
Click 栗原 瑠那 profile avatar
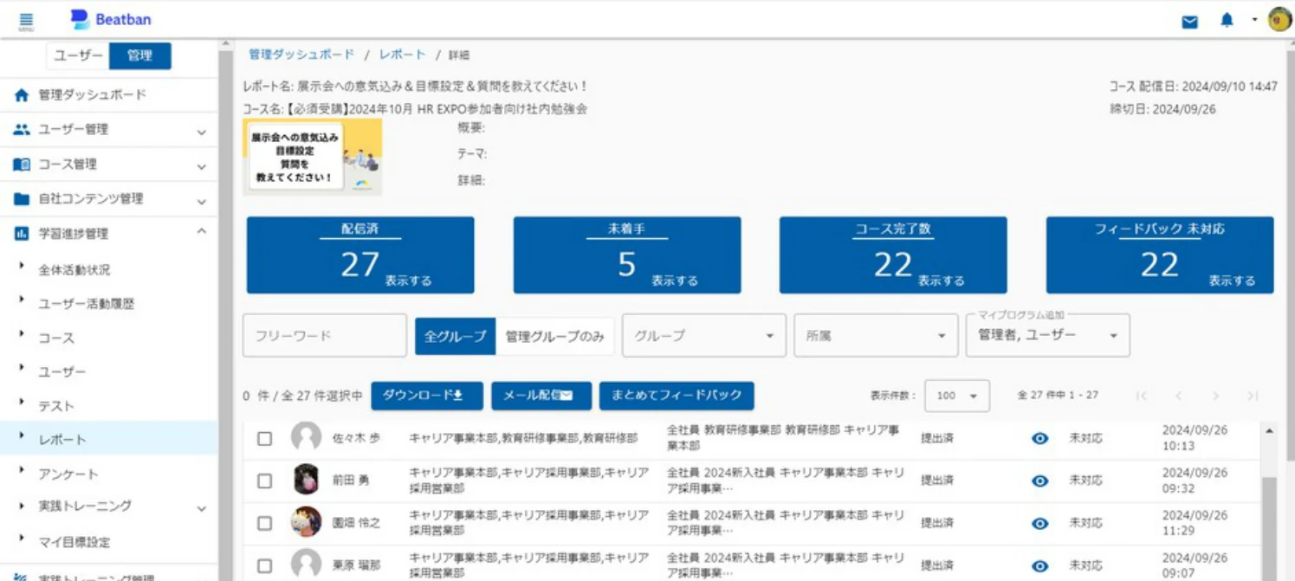tap(306, 564)
